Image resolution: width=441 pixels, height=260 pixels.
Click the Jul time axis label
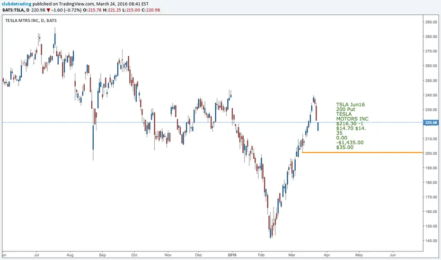(36, 255)
